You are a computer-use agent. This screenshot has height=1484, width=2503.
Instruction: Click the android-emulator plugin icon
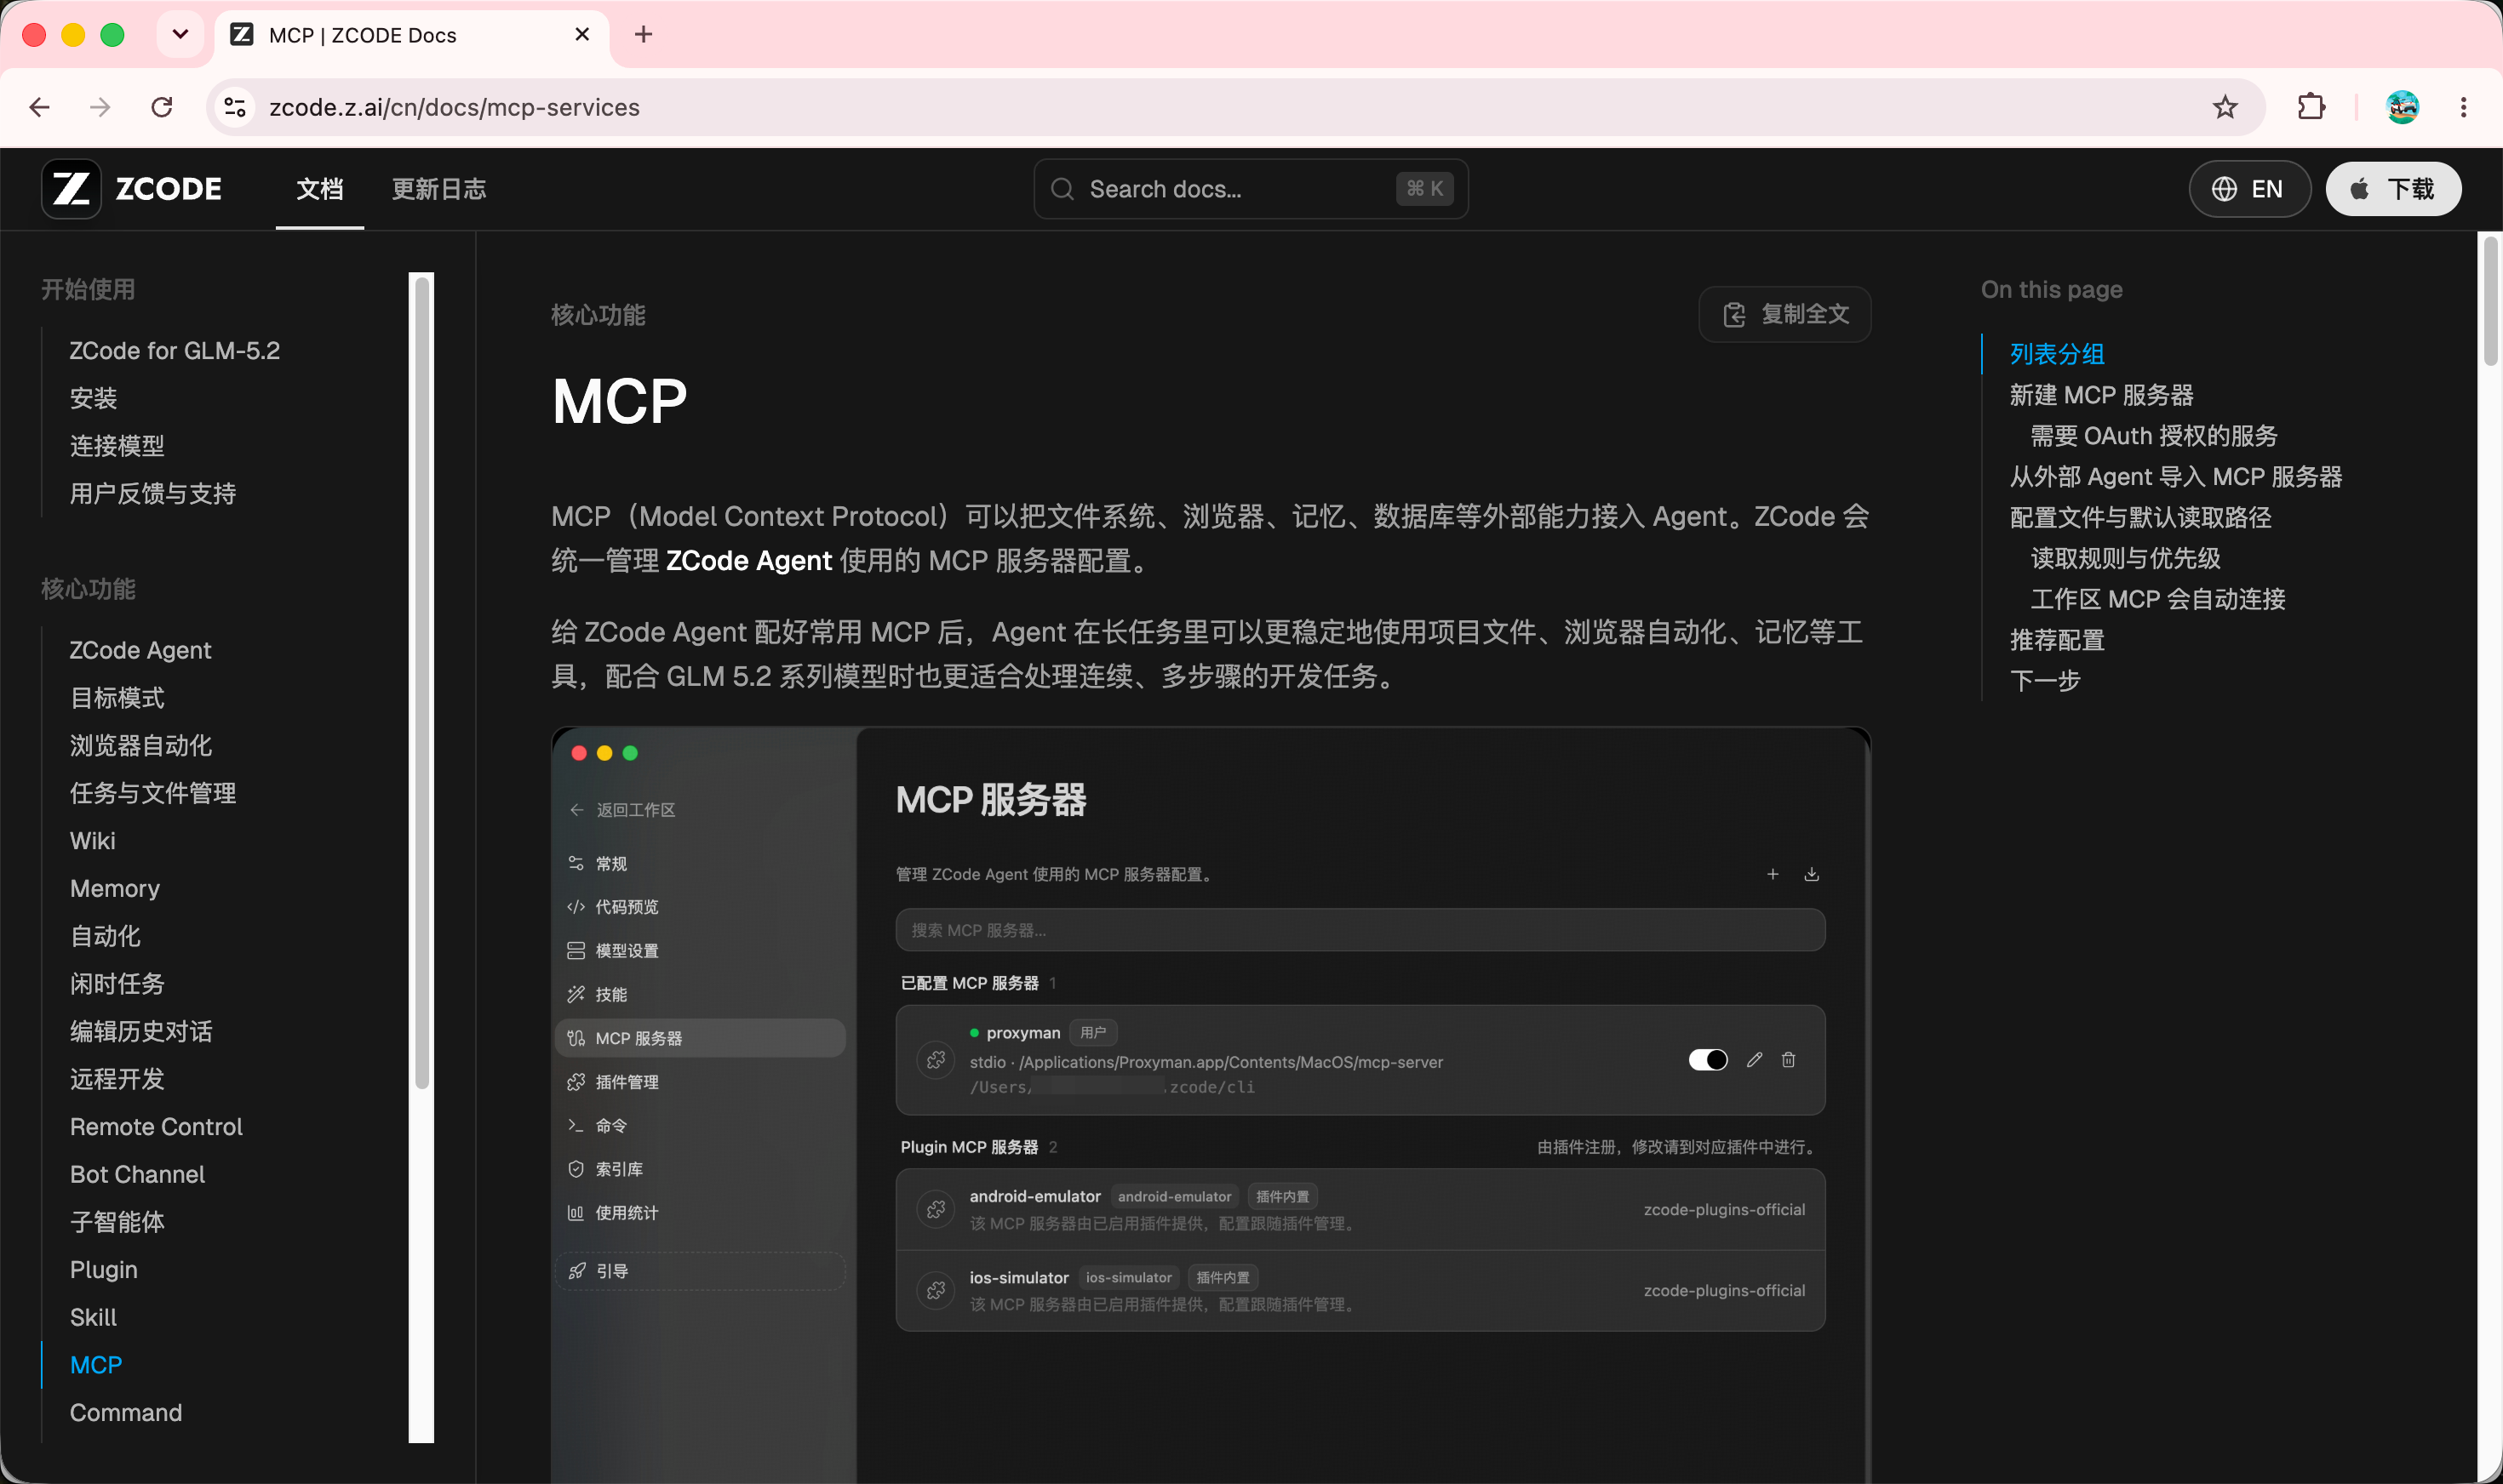[936, 1210]
